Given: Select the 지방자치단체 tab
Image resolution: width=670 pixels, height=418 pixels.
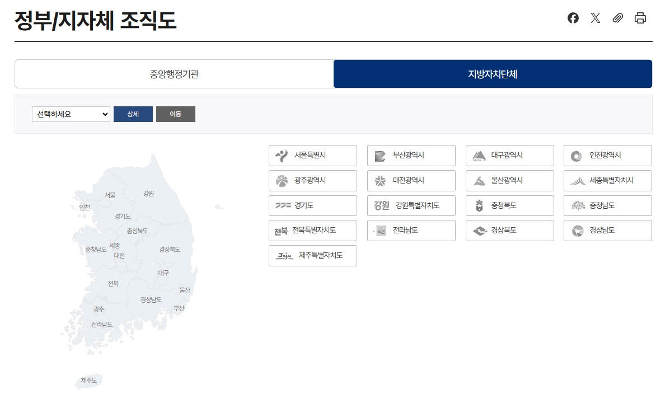Looking at the screenshot, I should [x=492, y=73].
